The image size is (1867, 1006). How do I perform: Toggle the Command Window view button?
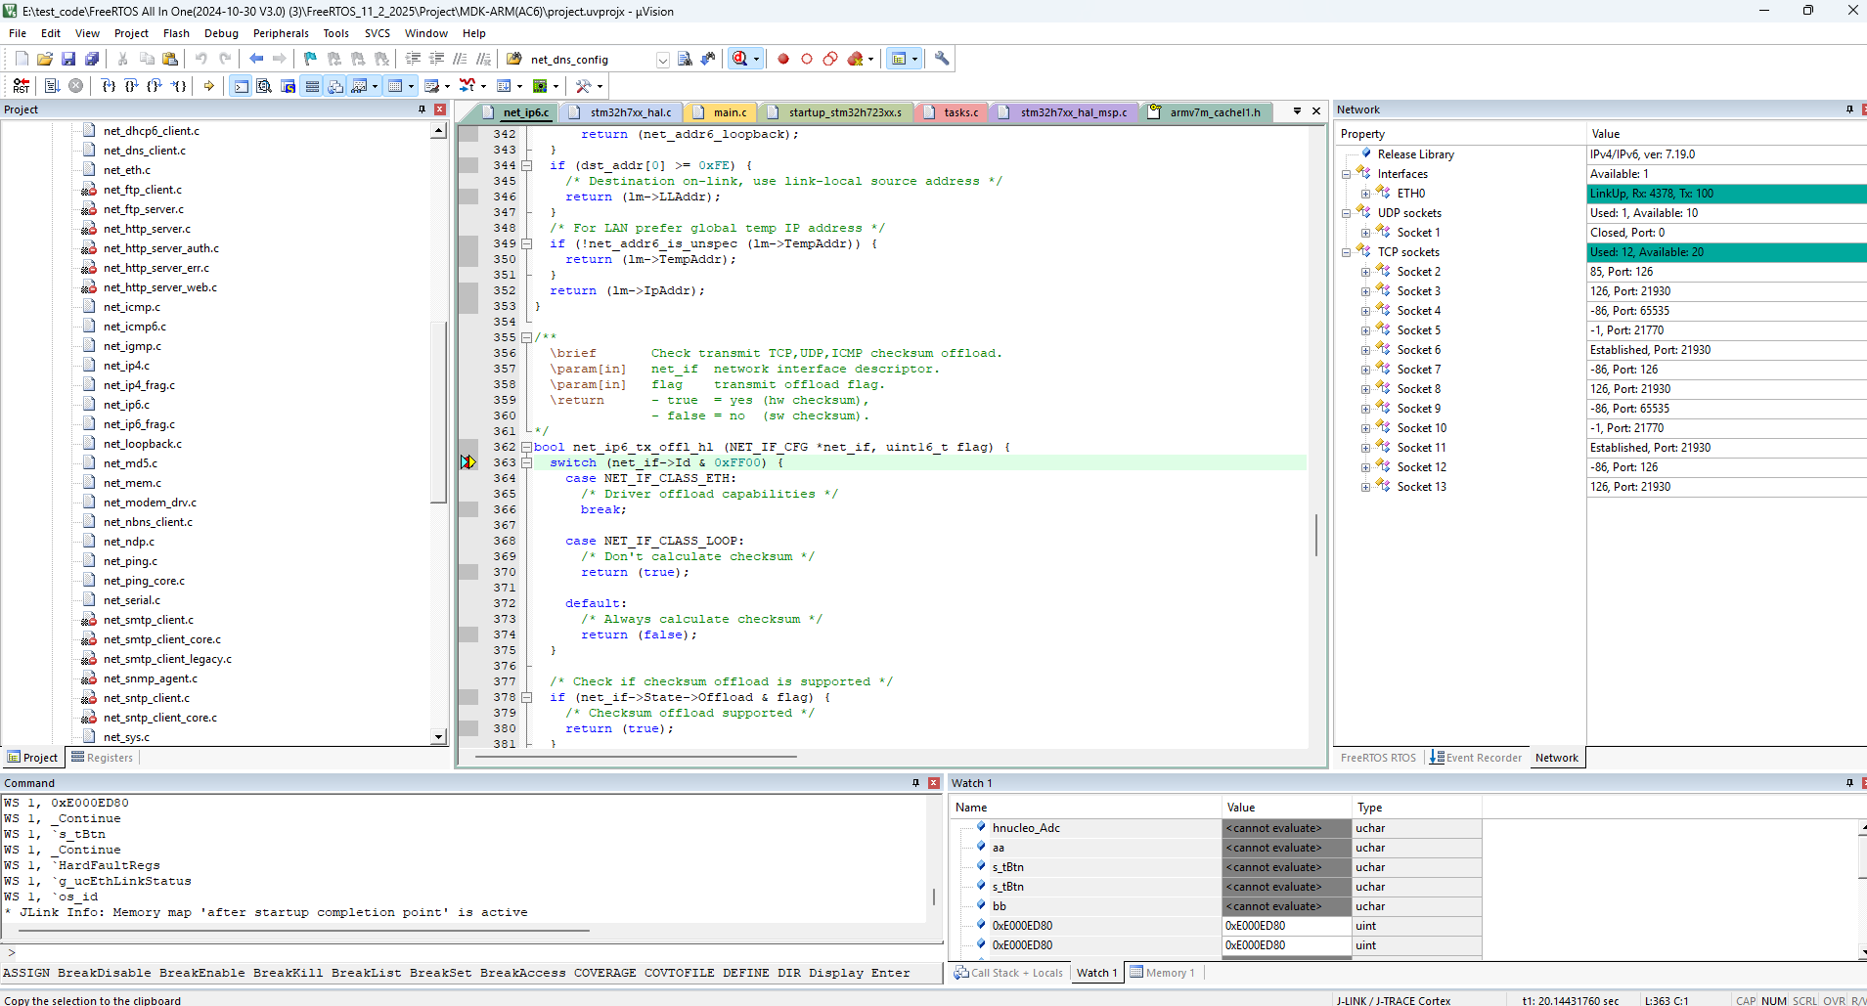tap(241, 86)
